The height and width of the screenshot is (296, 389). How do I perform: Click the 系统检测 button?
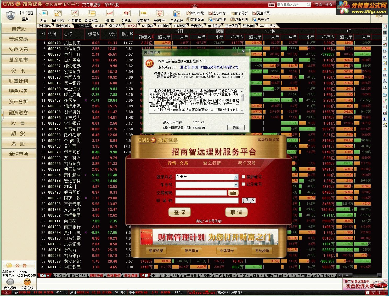click(262, 251)
